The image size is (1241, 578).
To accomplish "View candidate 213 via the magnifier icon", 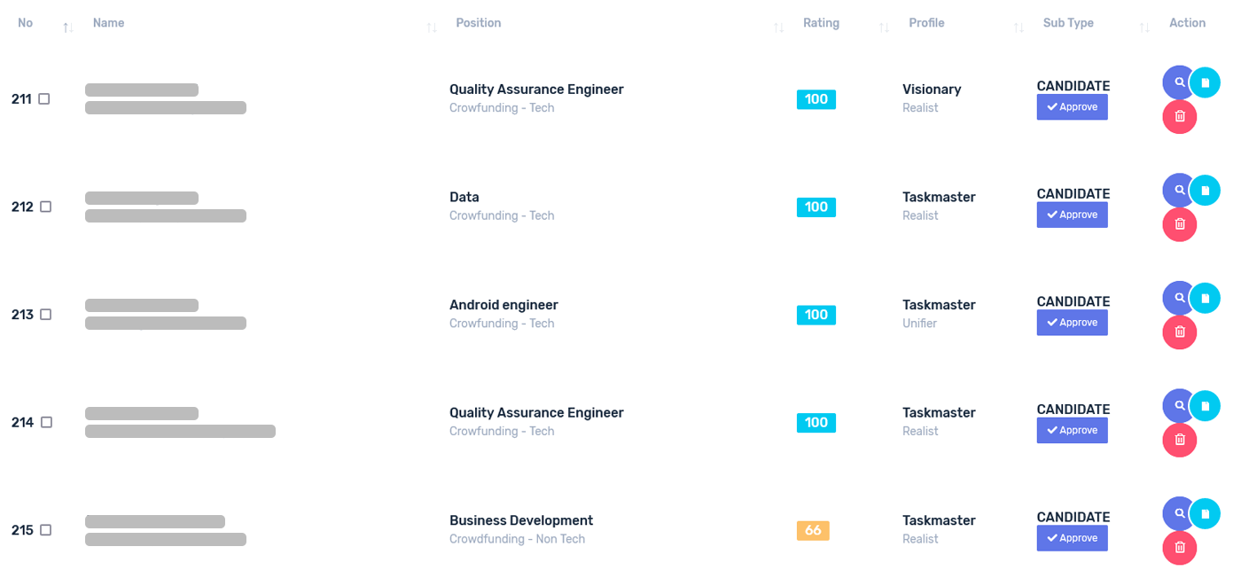I will click(x=1179, y=298).
